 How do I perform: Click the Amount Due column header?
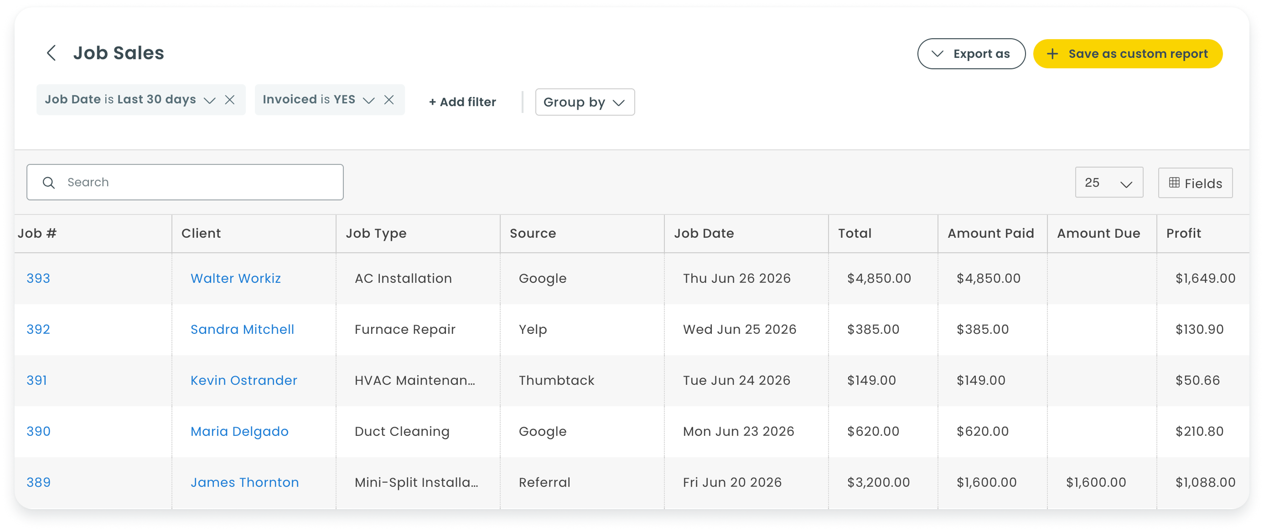(1102, 234)
